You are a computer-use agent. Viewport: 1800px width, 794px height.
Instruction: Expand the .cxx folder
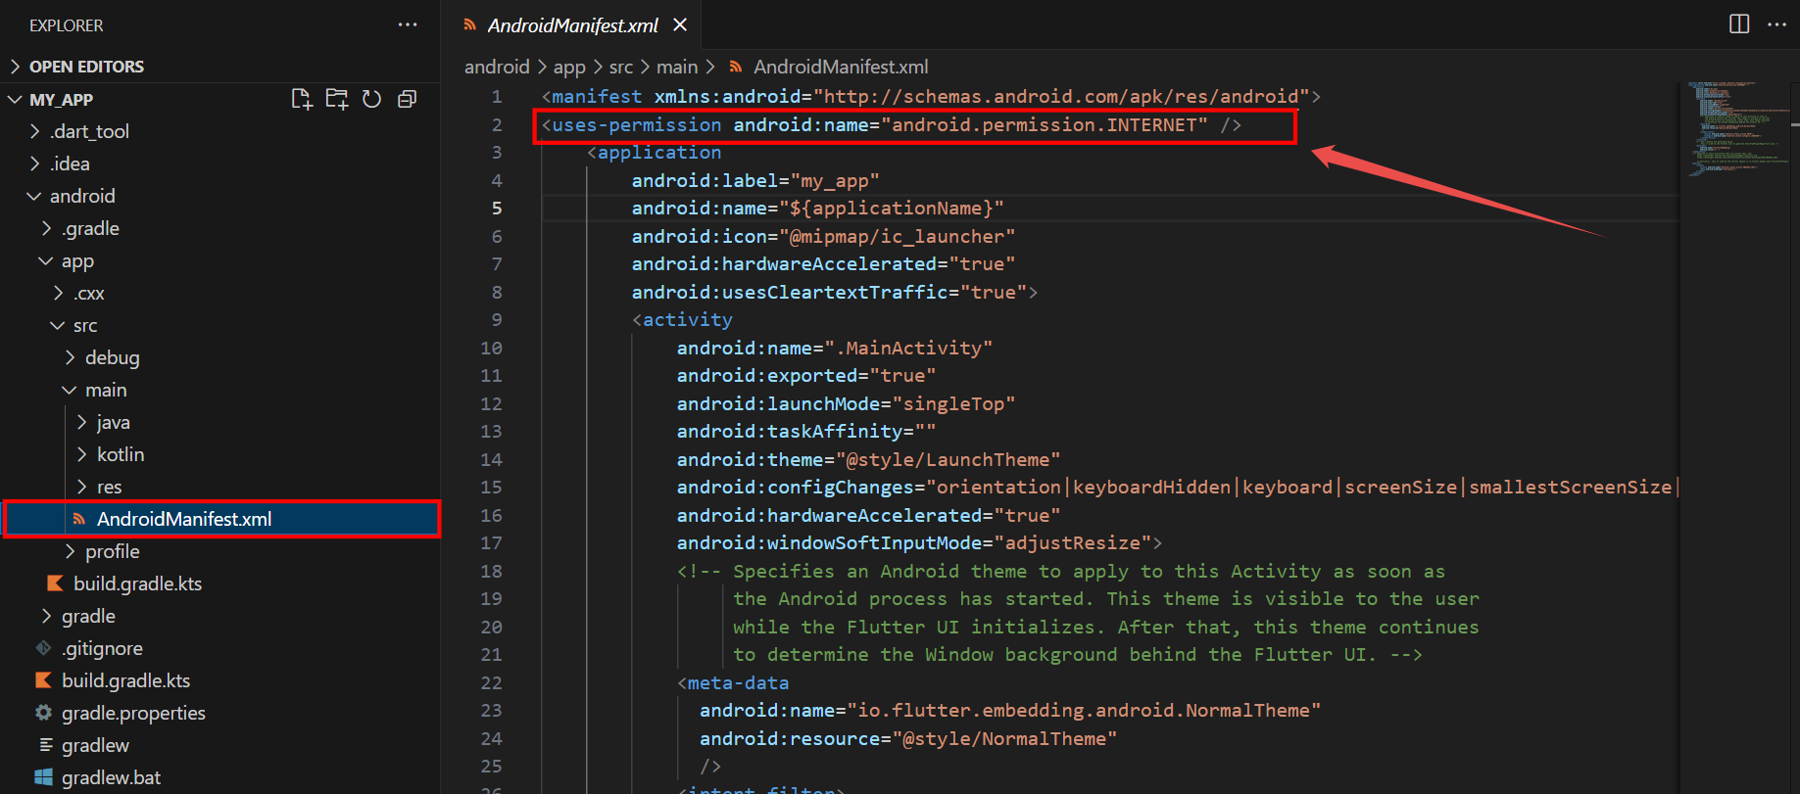(59, 293)
